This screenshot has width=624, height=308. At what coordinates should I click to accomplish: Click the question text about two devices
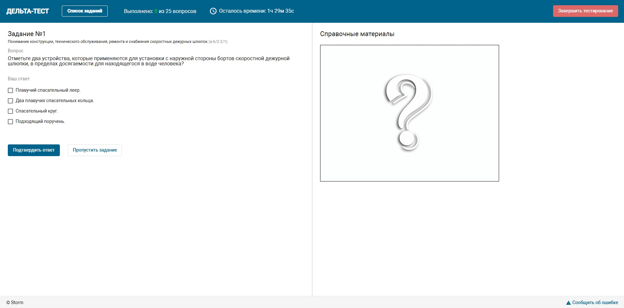148,61
